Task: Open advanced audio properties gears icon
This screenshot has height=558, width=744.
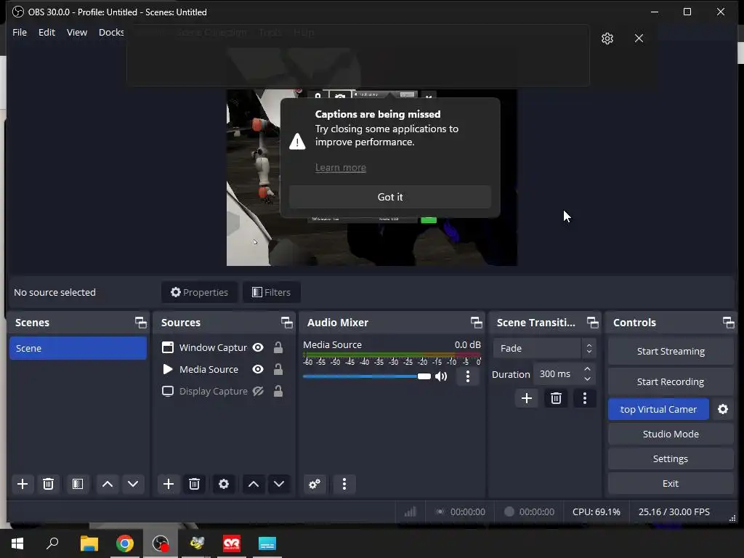Action: 315,484
